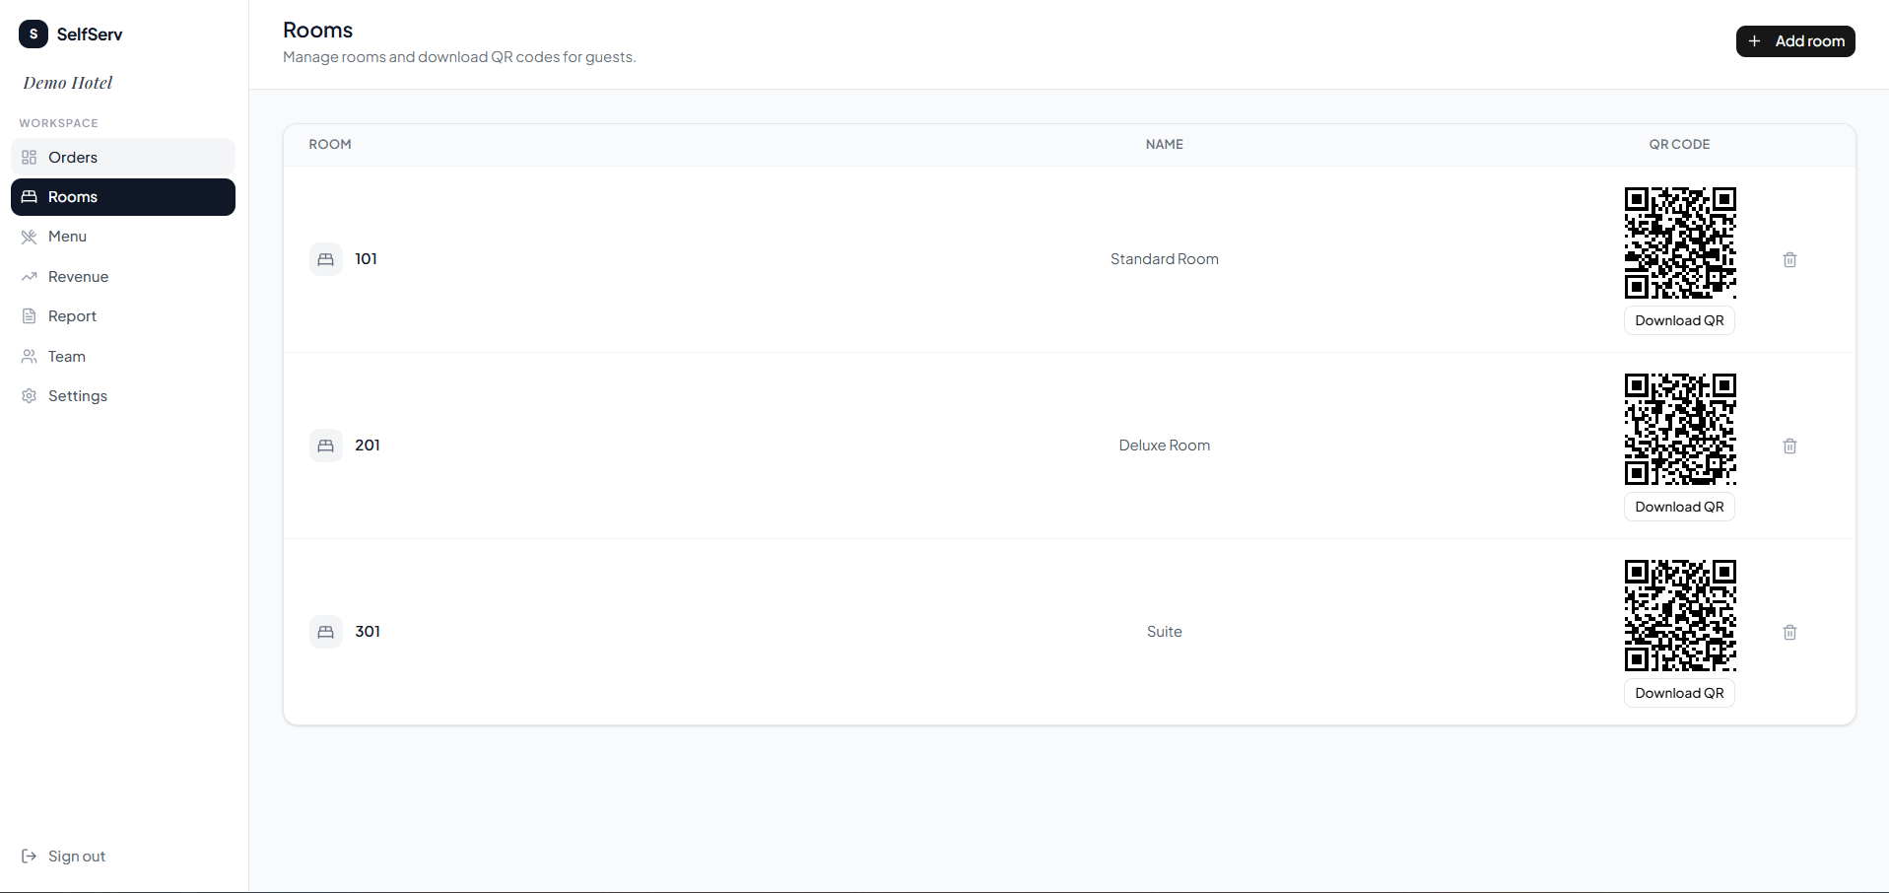Click the Settings gear icon

point(30,396)
